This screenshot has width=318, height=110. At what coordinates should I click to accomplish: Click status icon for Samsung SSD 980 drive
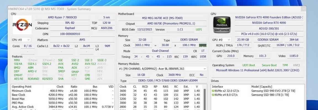tap(213, 95)
